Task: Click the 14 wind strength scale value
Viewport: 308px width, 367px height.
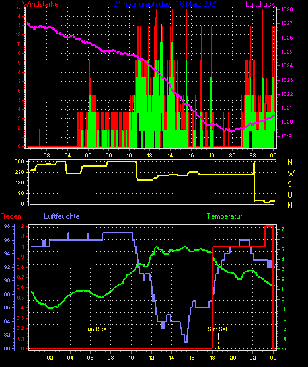Action: point(19,16)
